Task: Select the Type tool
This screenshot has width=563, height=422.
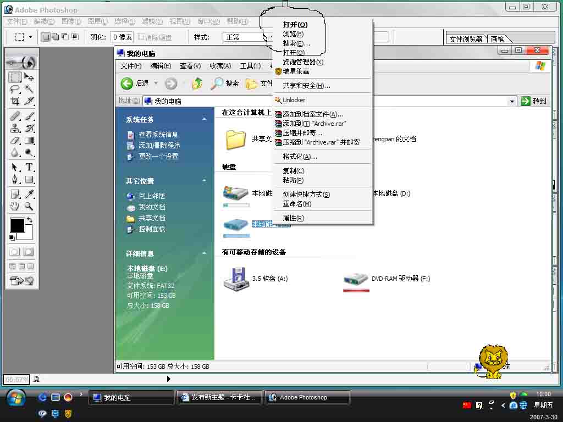Action: pyautogui.click(x=29, y=167)
